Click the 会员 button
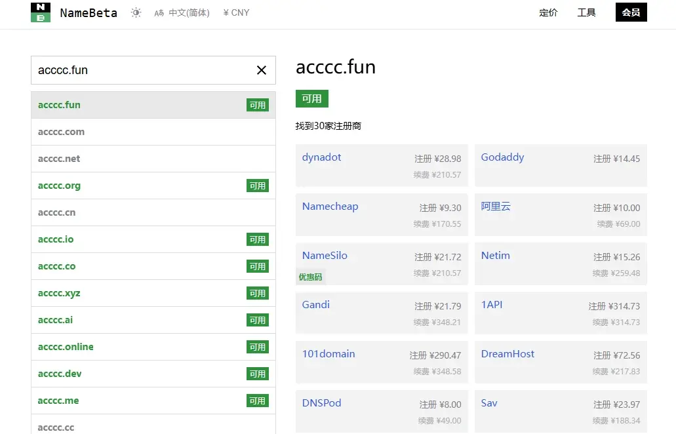 click(631, 12)
